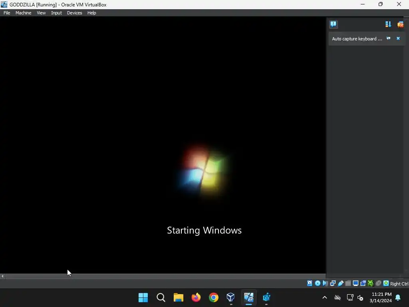Launch Firefox from the taskbar
This screenshot has height=307, width=409.
click(196, 297)
